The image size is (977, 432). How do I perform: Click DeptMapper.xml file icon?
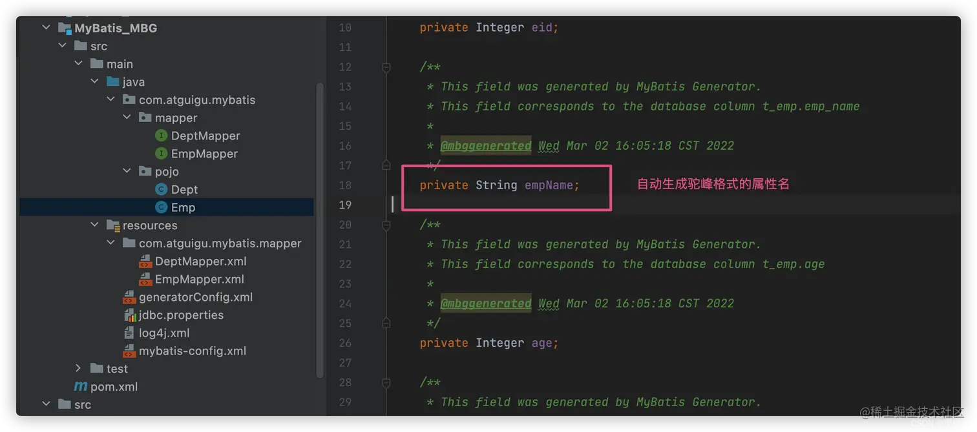click(x=145, y=262)
